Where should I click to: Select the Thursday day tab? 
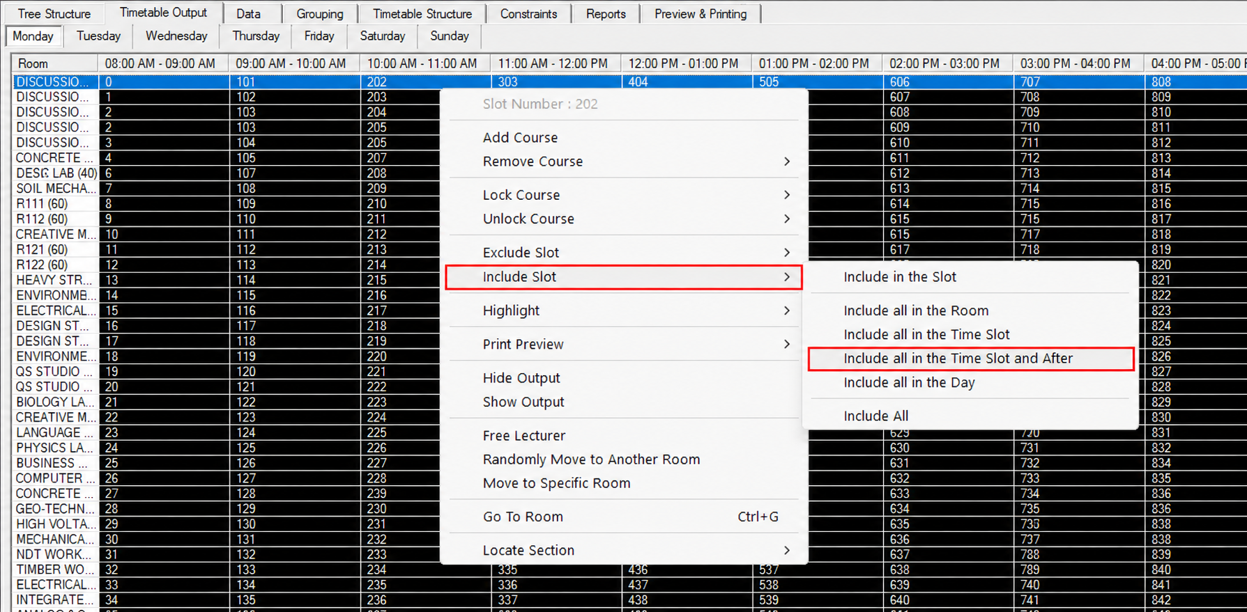256,36
